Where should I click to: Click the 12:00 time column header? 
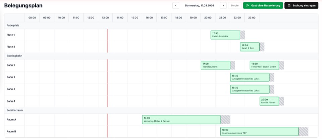tap(91, 18)
